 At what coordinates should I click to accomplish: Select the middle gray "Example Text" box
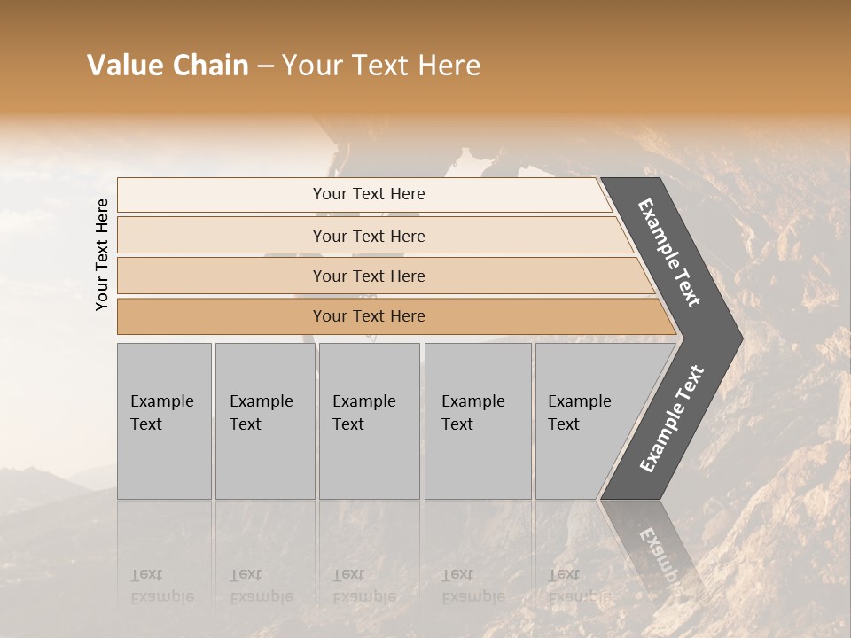pyautogui.click(x=369, y=421)
